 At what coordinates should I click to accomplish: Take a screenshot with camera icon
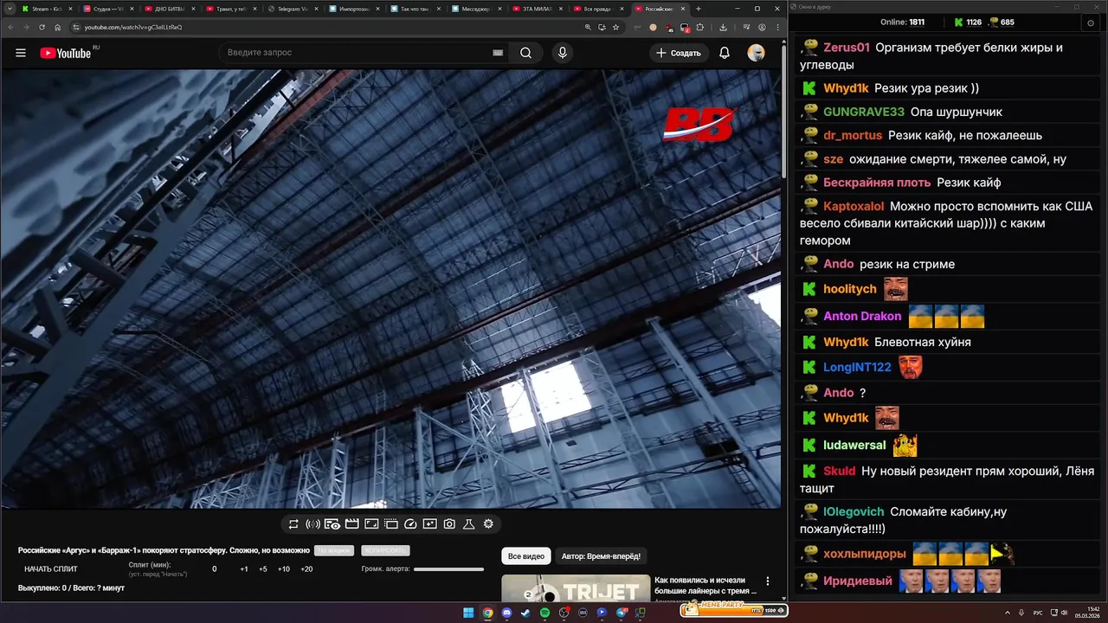[449, 523]
